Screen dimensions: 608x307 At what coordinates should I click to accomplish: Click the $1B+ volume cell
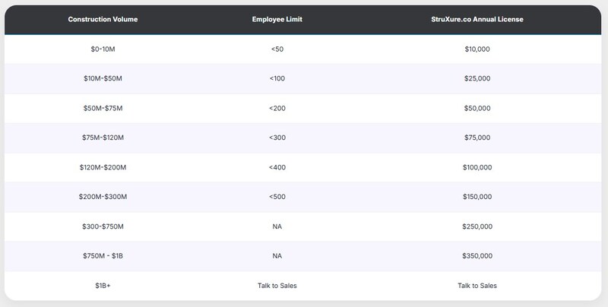tap(102, 286)
